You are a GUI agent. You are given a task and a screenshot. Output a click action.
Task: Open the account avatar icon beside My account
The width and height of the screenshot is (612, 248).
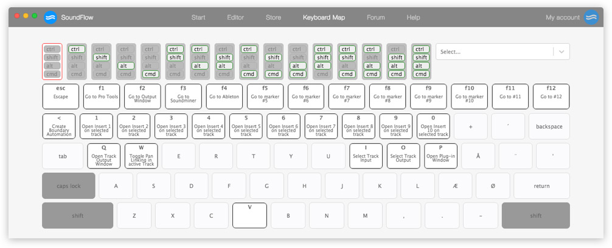[591, 18]
